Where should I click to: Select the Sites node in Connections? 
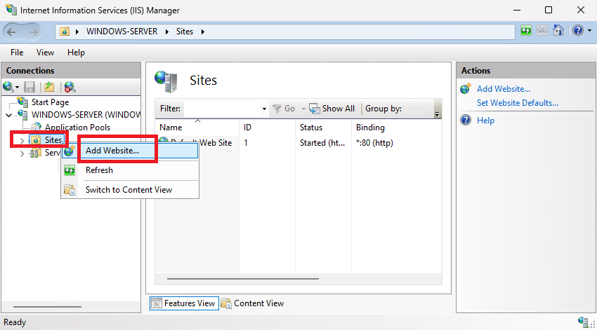point(53,140)
